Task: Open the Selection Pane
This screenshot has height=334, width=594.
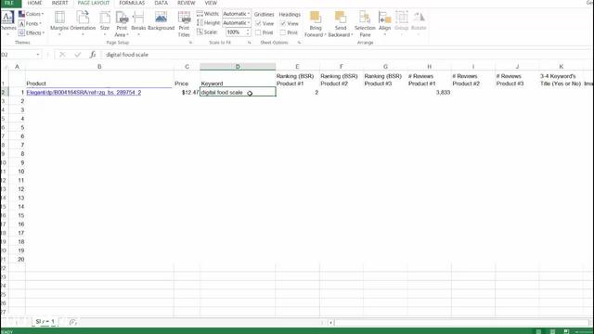Action: 365,23
